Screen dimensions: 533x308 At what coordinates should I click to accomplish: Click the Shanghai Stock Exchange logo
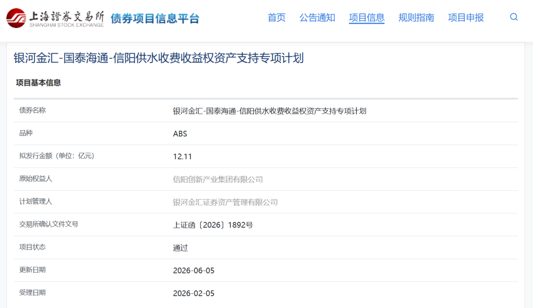click(x=55, y=18)
